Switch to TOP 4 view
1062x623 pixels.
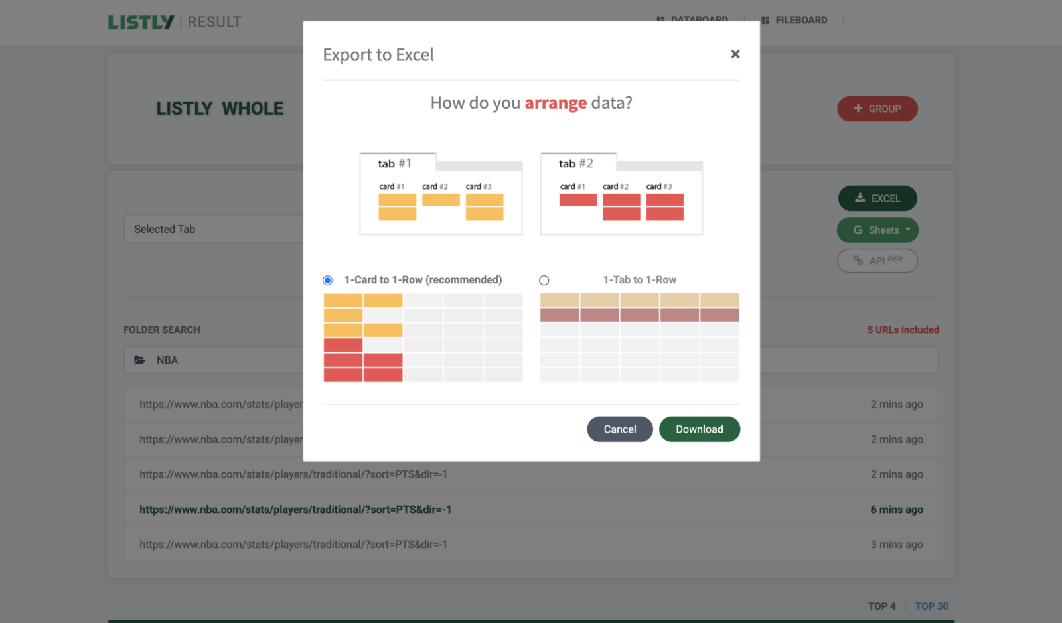pos(881,606)
